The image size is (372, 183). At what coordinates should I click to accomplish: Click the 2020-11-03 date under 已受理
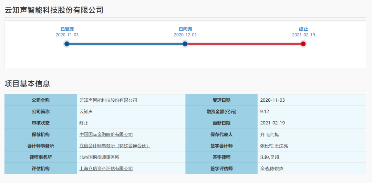tap(67, 35)
